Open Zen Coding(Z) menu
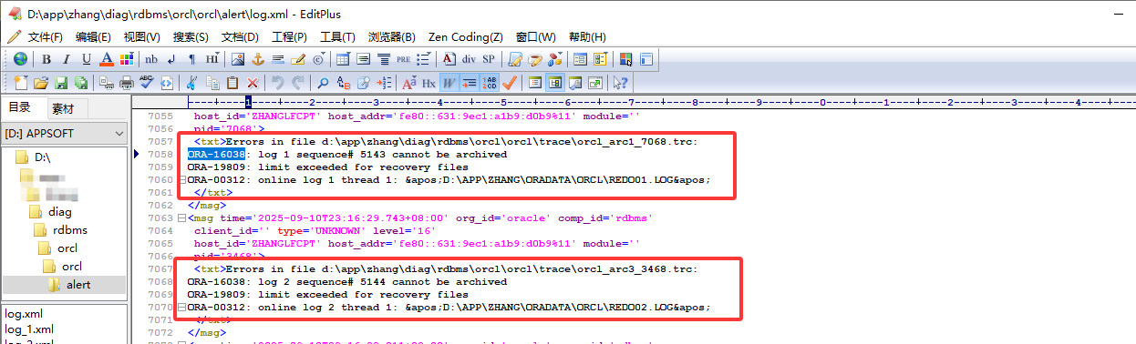Viewport: 1136px width, 344px height. click(465, 37)
